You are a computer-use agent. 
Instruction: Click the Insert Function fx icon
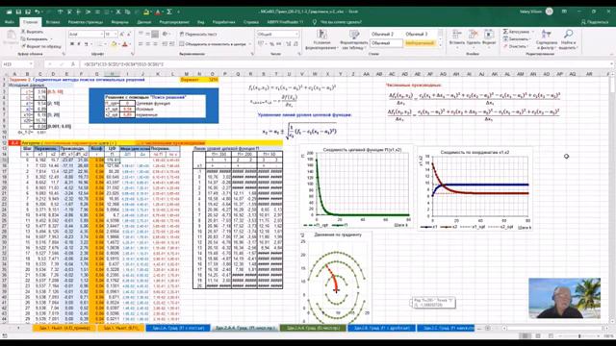click(73, 64)
